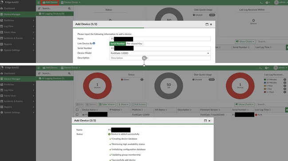The height and width of the screenshot is (161, 288).
Task: Select Device Manager in upper screenshot sidebar
Action: pos(18,14)
